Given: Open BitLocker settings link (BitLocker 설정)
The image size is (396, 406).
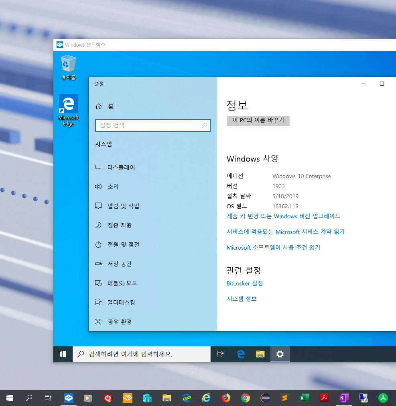Looking at the screenshot, I should (244, 283).
